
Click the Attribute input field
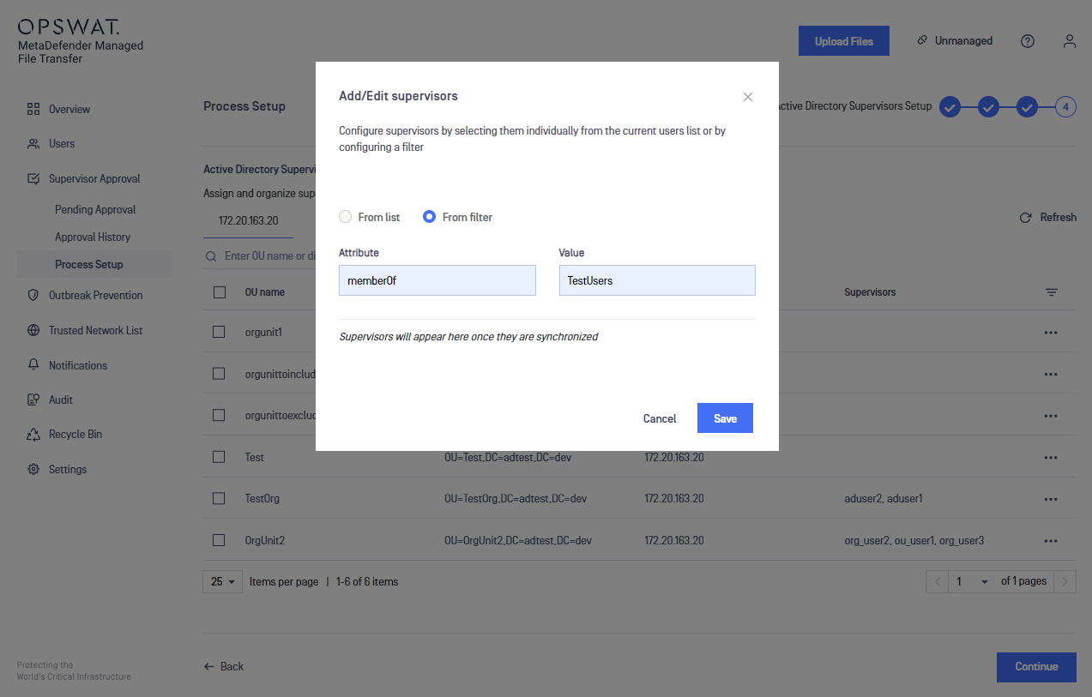click(x=437, y=280)
